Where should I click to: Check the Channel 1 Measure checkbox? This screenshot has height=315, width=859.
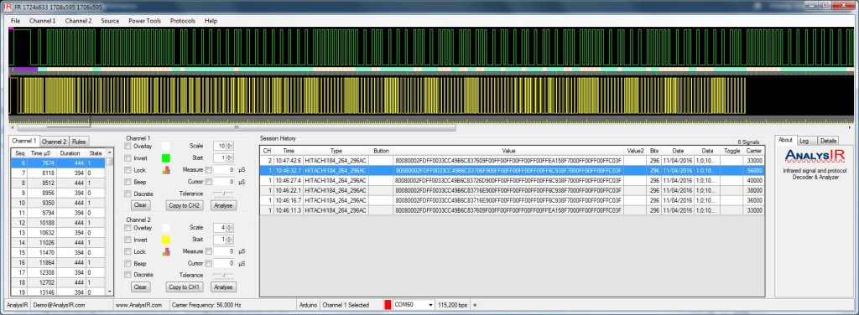[x=208, y=170]
